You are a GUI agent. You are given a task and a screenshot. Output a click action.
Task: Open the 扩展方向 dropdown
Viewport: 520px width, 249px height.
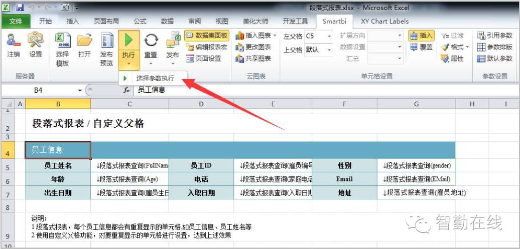tap(400, 36)
